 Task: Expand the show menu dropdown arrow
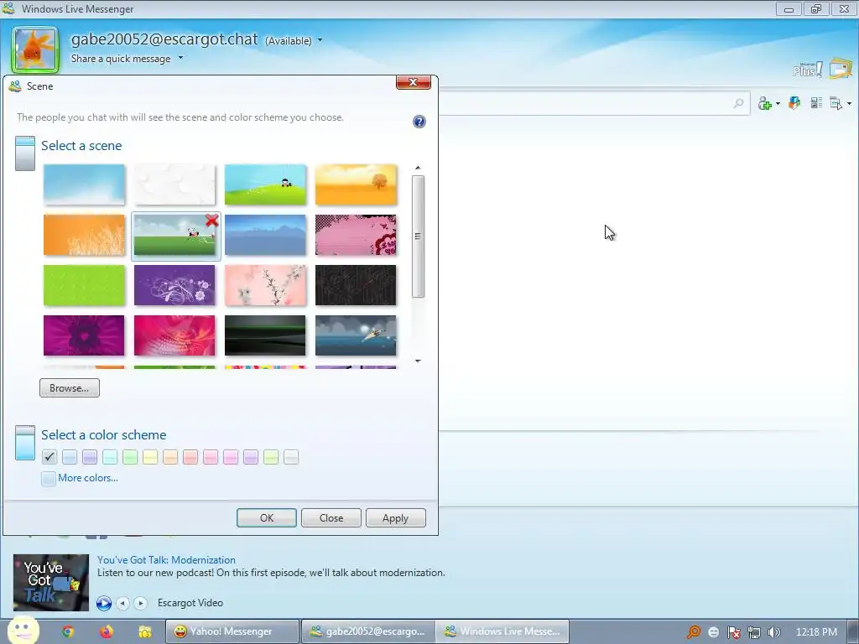(849, 103)
